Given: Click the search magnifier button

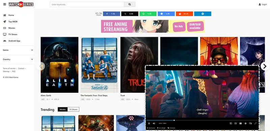Looking at the screenshot, I should click(130, 4).
